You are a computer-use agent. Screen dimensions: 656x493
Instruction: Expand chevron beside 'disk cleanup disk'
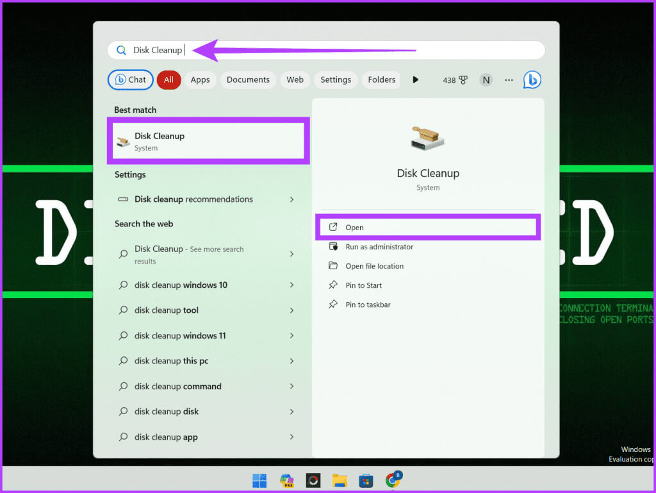(291, 412)
